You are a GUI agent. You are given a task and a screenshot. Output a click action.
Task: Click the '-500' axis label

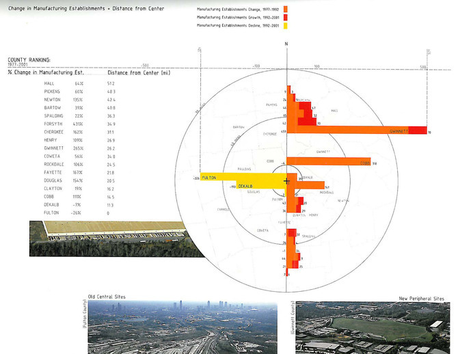point(145,65)
